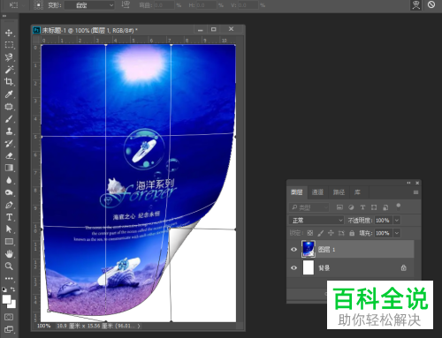Viewport: 442px width, 338px height.
Task: Open the fill slider dropdown arrow
Action: tap(397, 233)
